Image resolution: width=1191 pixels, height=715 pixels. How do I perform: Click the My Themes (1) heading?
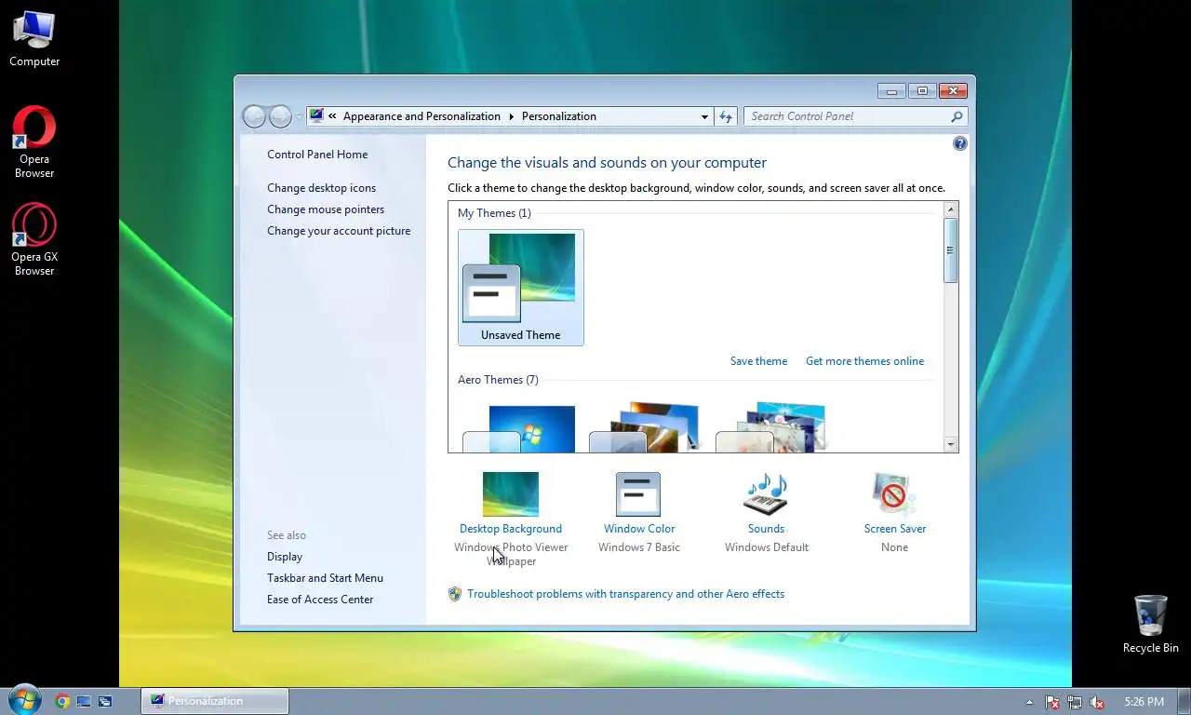[x=494, y=213]
